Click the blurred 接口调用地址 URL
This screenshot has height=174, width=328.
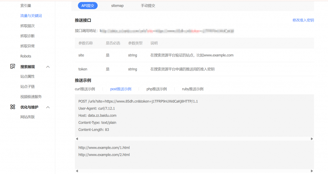tap(167, 31)
